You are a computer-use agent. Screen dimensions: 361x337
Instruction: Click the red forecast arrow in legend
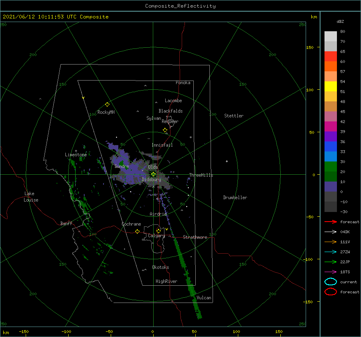coord(331,222)
